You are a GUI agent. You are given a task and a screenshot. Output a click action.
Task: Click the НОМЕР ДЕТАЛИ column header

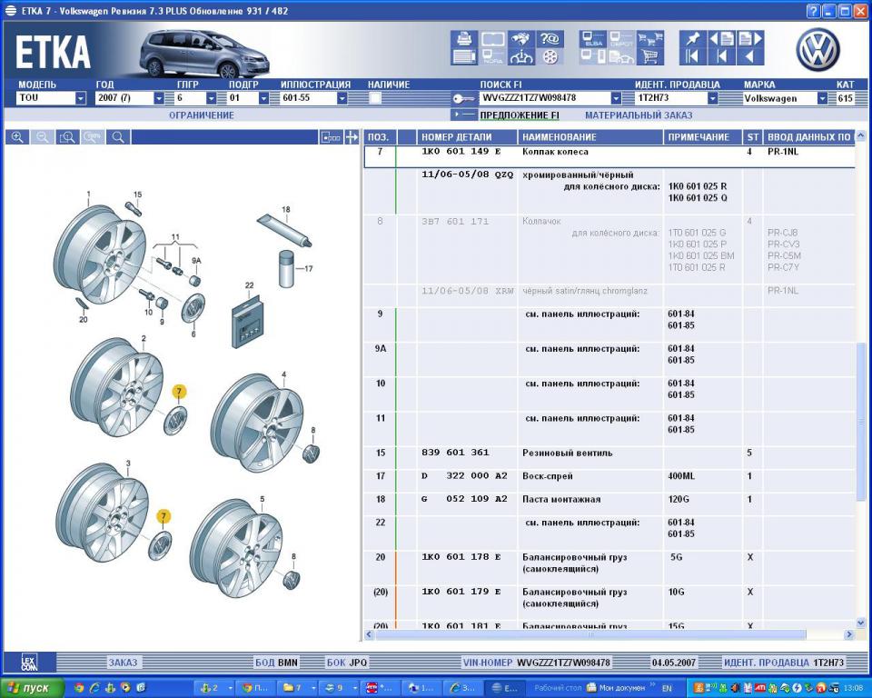467,137
